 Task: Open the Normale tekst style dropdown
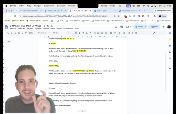pyautogui.click(x=44, y=33)
